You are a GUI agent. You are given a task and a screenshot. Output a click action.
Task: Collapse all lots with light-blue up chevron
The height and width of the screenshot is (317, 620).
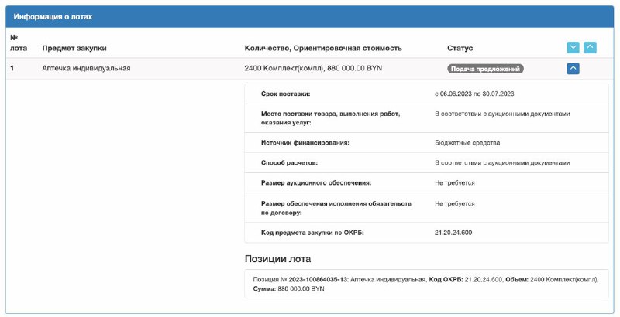coord(590,48)
